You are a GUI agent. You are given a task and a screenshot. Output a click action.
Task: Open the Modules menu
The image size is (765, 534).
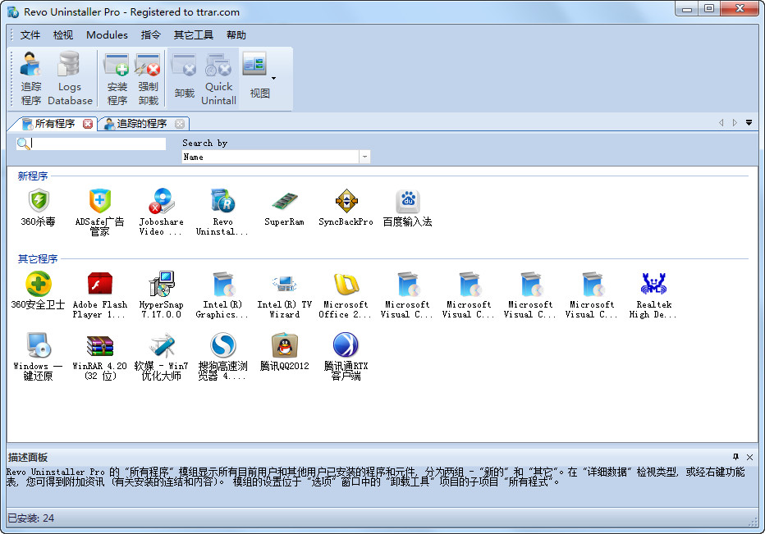coord(107,35)
